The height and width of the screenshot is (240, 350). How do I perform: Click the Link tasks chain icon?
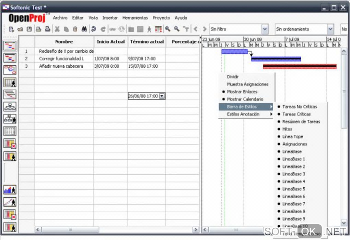(x=113, y=29)
